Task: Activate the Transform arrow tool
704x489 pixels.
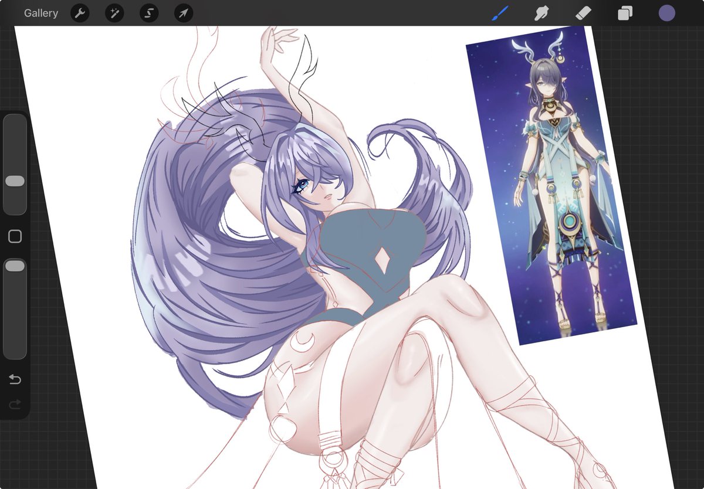Action: point(184,13)
